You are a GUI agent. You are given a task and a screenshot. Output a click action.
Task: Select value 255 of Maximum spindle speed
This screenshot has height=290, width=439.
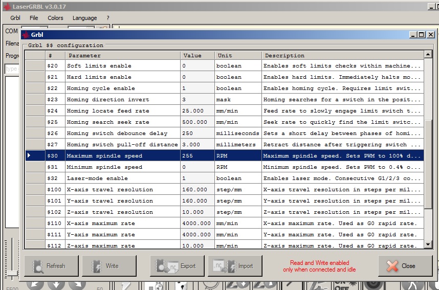197,155
